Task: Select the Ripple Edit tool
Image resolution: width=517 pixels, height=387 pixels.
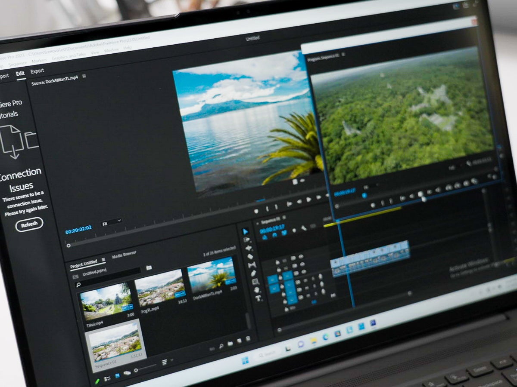Action: click(x=249, y=248)
